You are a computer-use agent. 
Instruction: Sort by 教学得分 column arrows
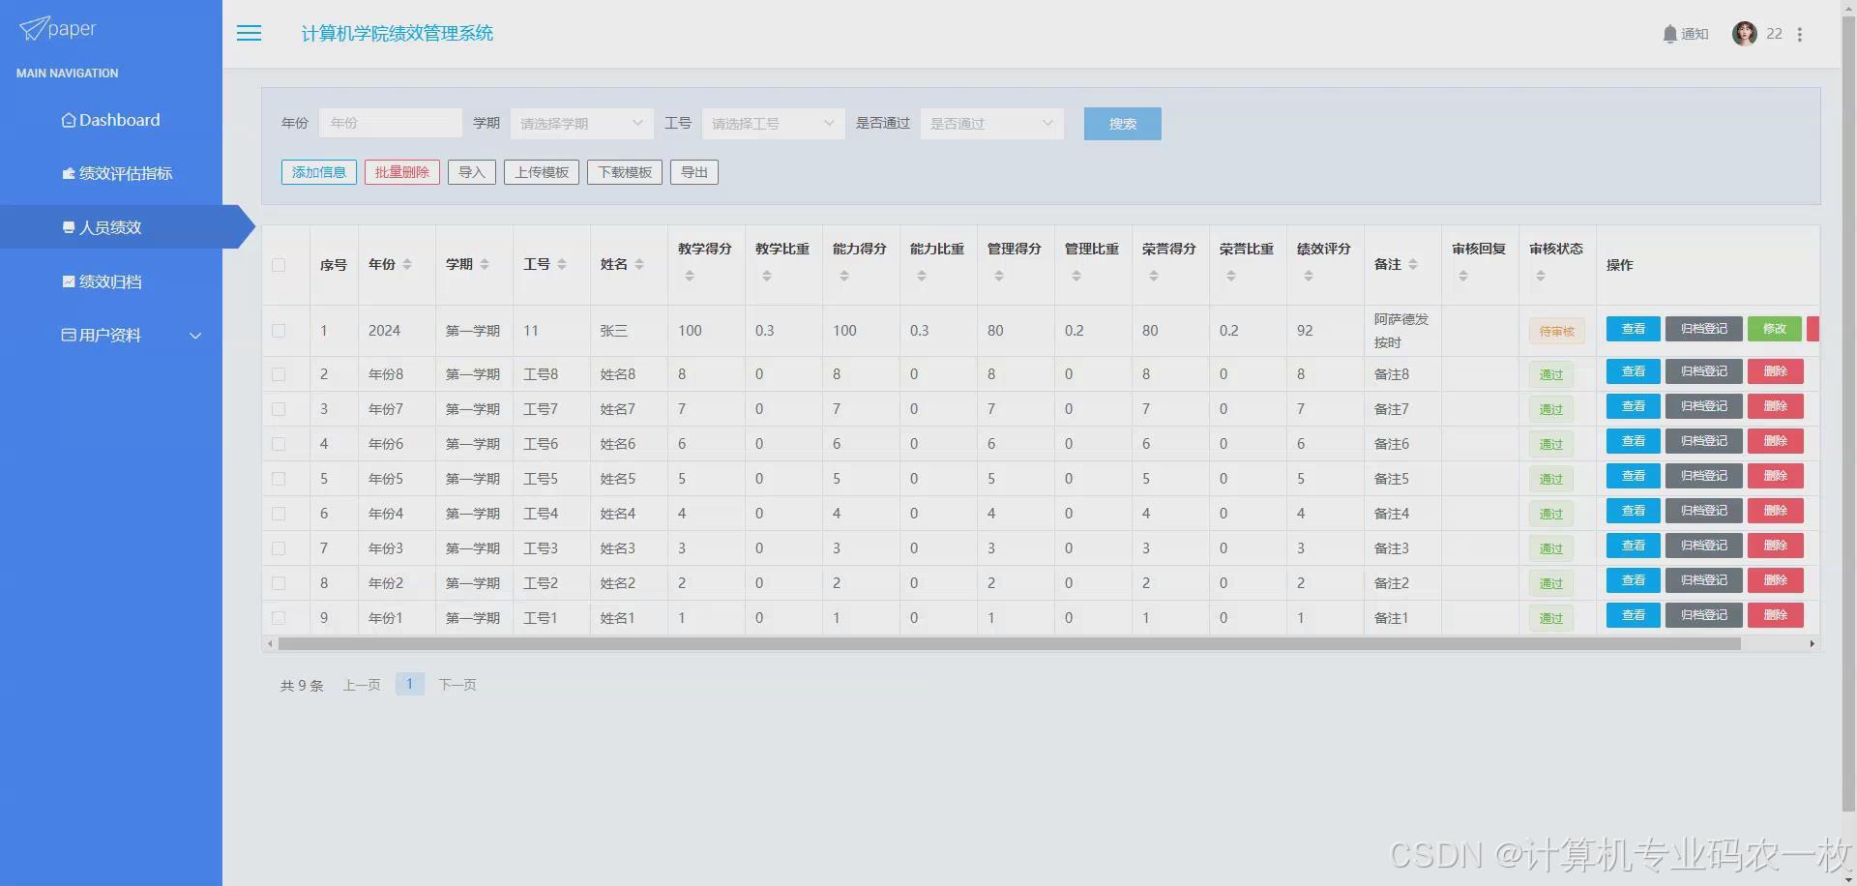[690, 276]
